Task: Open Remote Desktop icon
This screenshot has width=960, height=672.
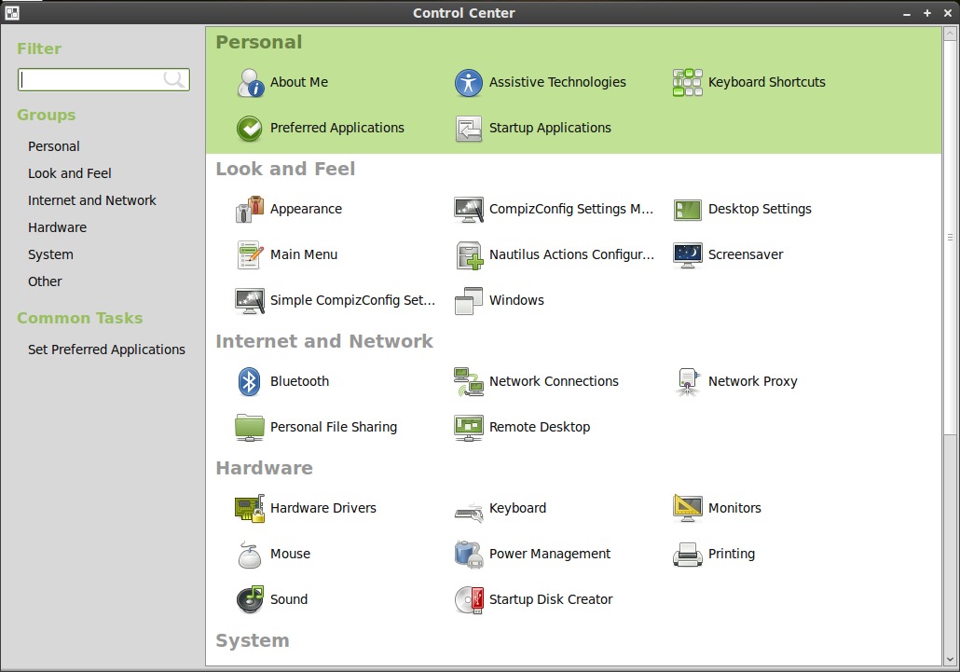Action: 469,427
